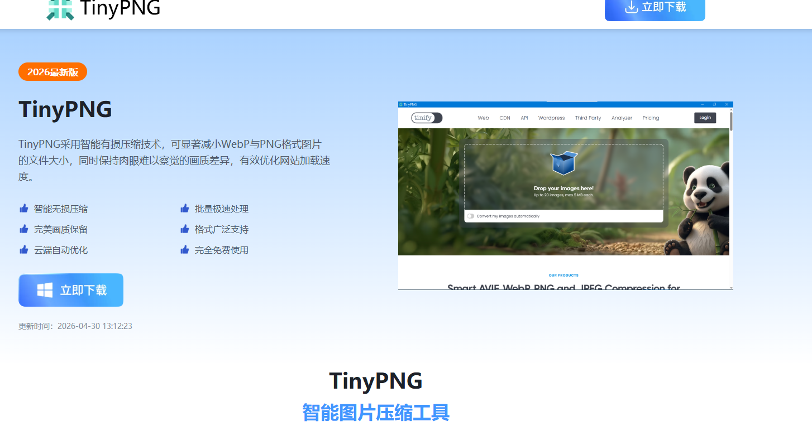Screen dimensions: 812x426
Task: Click the 格式广泛支持 feature text
Action: pos(222,230)
